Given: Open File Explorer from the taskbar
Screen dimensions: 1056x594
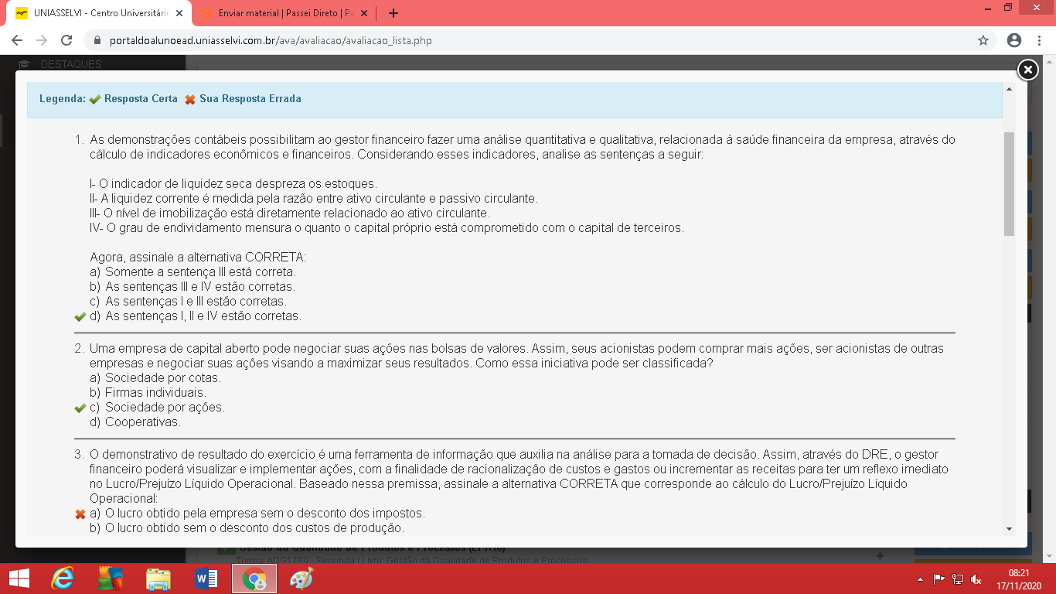Looking at the screenshot, I should (158, 579).
